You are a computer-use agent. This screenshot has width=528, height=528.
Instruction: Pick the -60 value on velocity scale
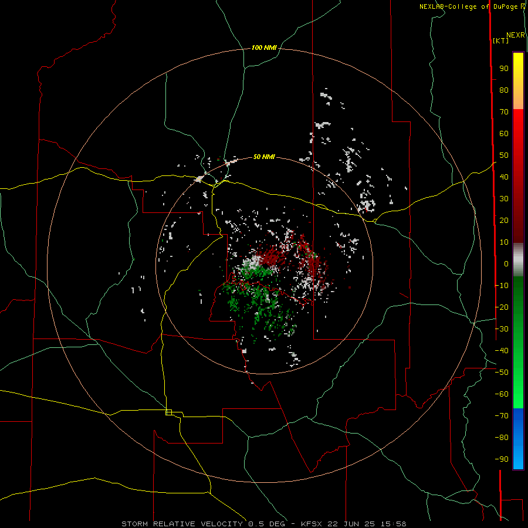point(502,394)
